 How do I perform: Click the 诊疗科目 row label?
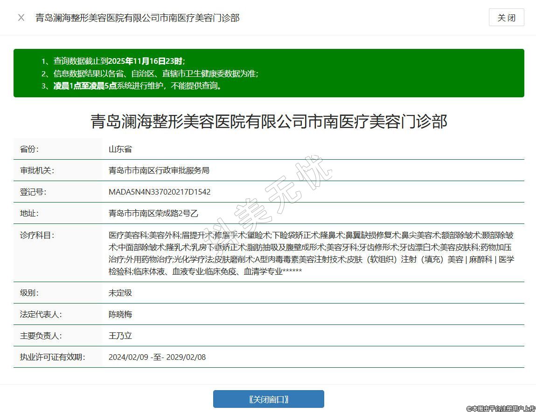tap(37, 235)
